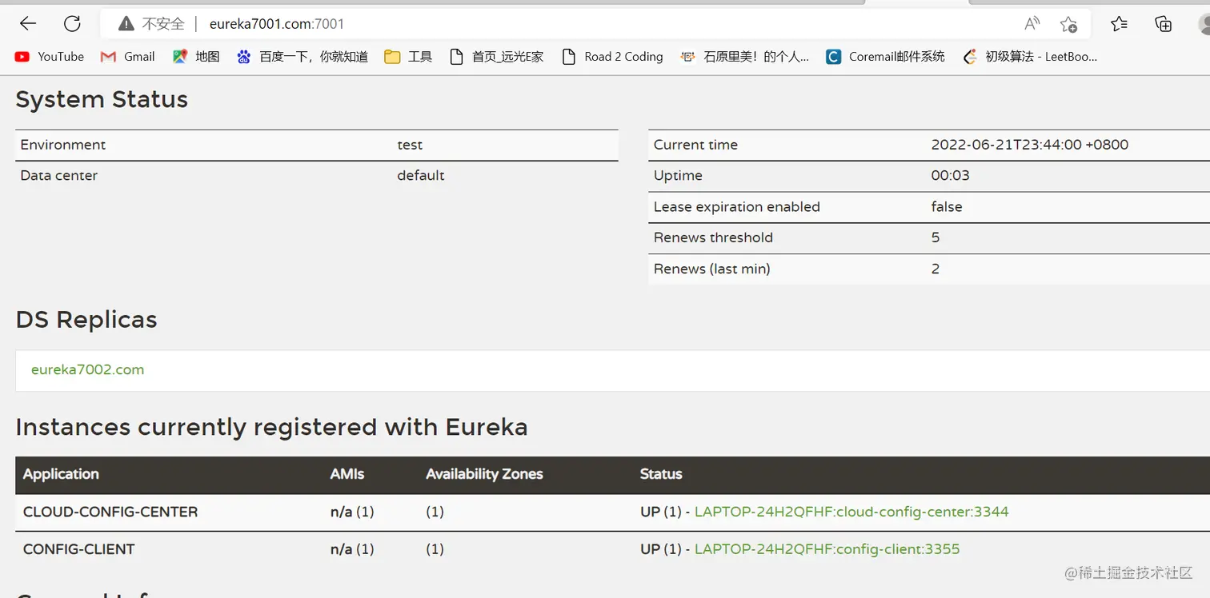Open the 首页_远光E家 bookmark
1210x598 pixels.
[x=496, y=57]
